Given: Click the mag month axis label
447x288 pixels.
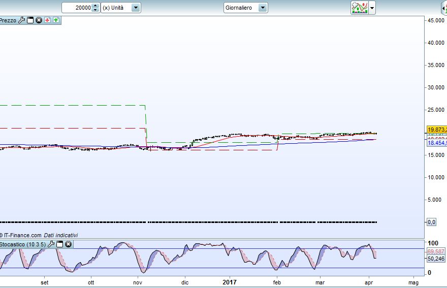Looking at the screenshot, I should tap(413, 282).
